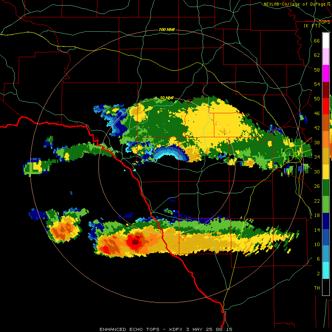Click the white swatch on the TOPS scale

326,41
